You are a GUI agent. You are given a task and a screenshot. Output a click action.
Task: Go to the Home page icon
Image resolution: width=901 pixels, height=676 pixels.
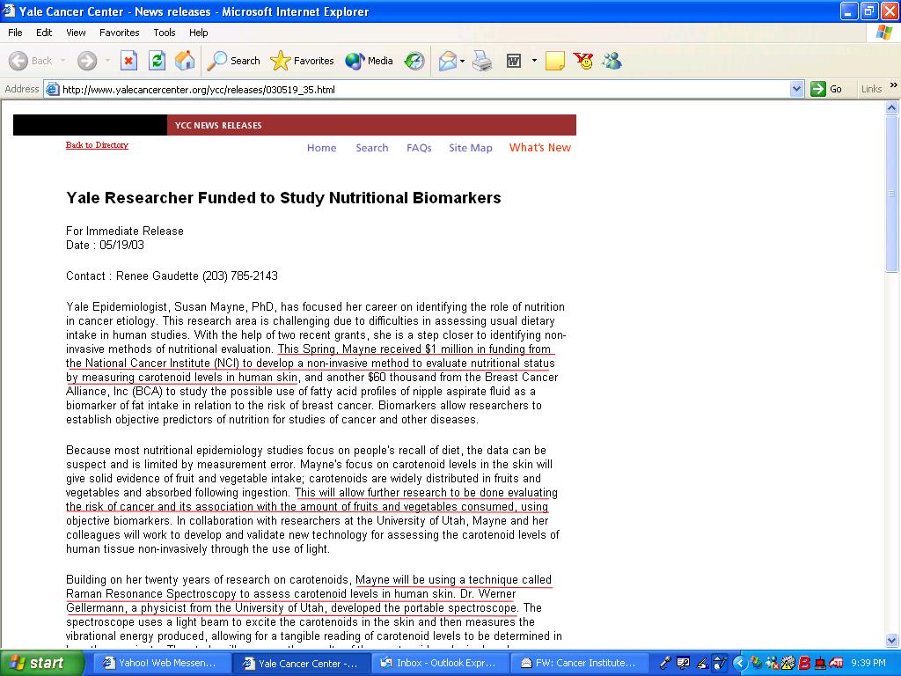tap(185, 61)
